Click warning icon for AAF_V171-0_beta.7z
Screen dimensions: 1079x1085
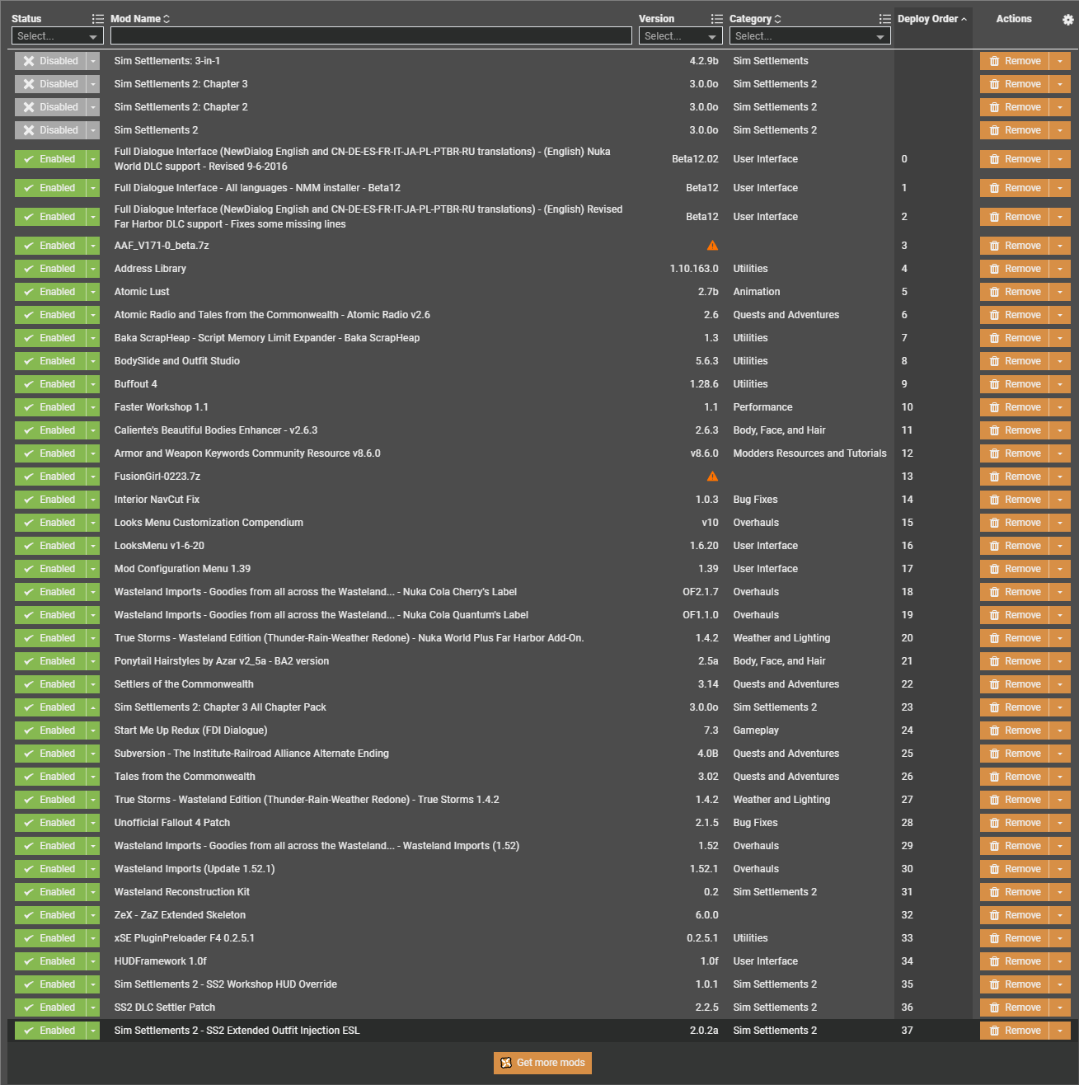pos(712,246)
